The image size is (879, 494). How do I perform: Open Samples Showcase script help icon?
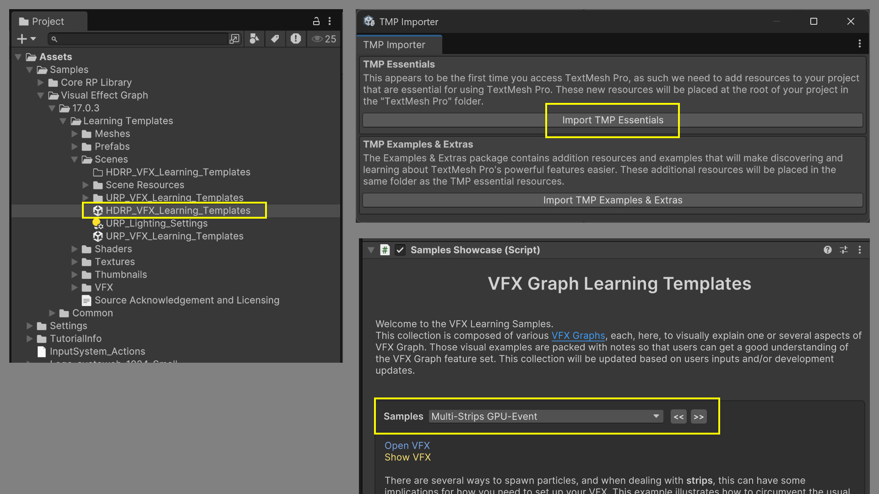(x=827, y=250)
